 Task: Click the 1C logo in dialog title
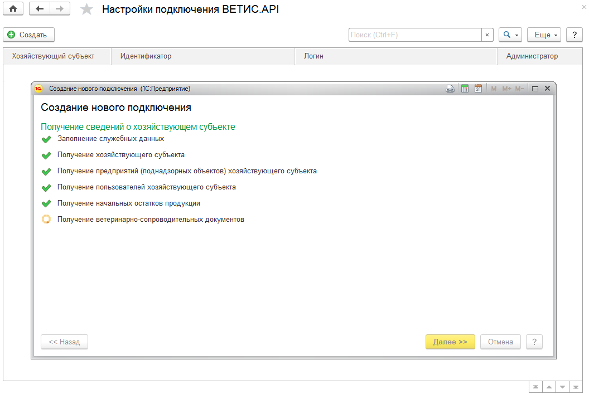click(38, 89)
